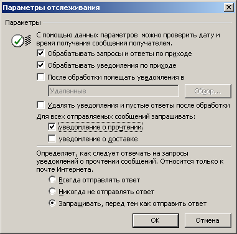Image resolution: width=237 pixels, height=234 pixels.
Task: Uncheck уведомление о прочтении checkbox
Action: click(x=52, y=127)
